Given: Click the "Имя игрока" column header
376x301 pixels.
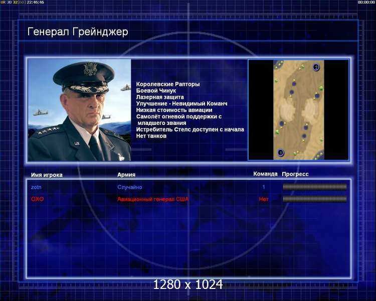Looking at the screenshot, I should click(47, 175).
